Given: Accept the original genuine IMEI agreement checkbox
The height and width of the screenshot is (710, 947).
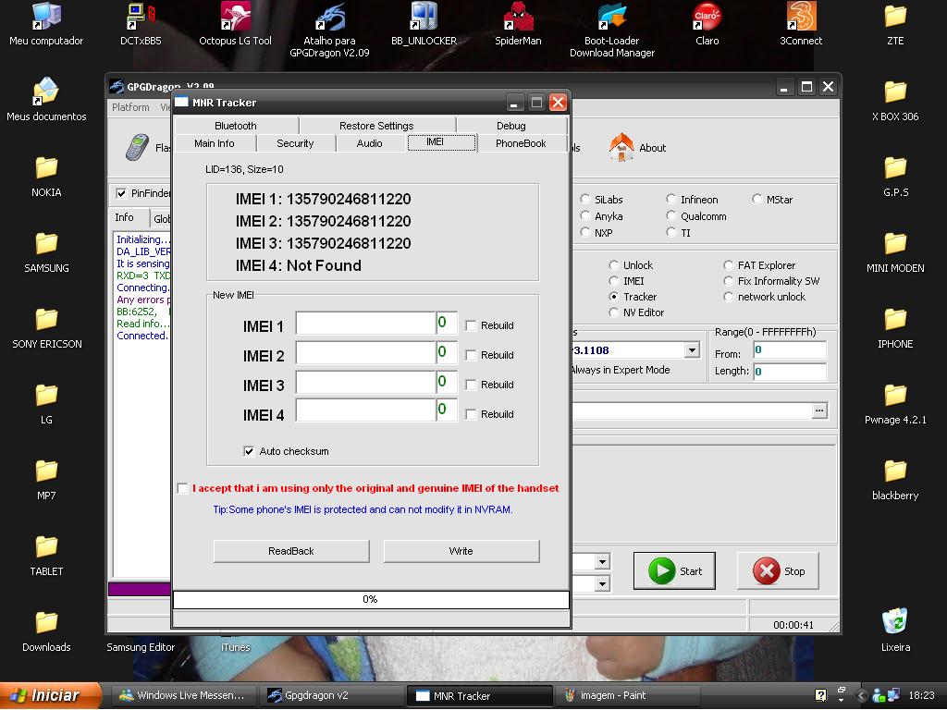Looking at the screenshot, I should point(183,488).
